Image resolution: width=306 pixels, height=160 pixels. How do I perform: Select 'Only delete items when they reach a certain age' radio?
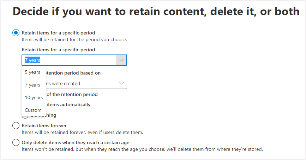click(16, 142)
